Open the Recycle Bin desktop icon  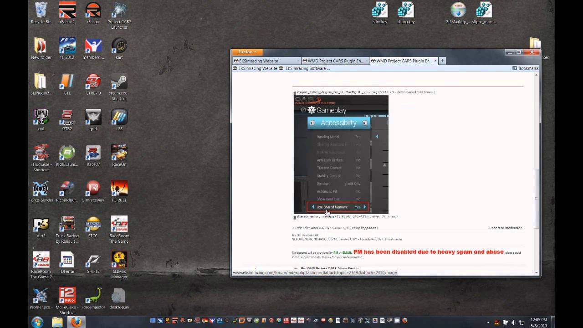pyautogui.click(x=41, y=13)
